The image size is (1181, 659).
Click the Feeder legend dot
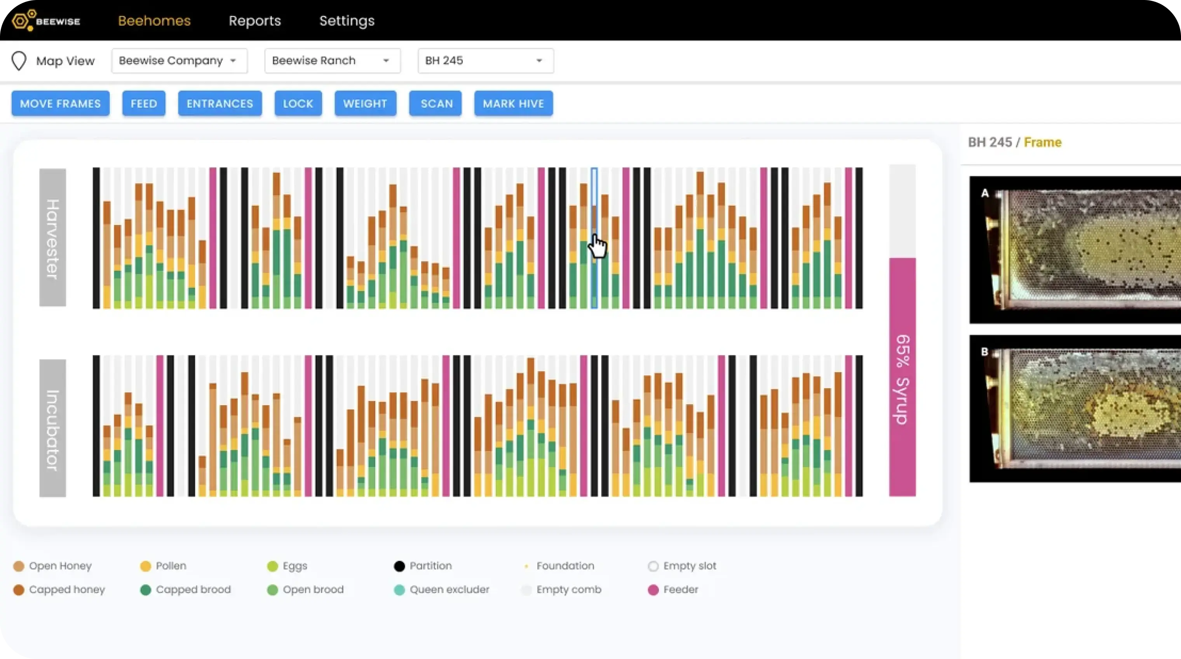653,590
